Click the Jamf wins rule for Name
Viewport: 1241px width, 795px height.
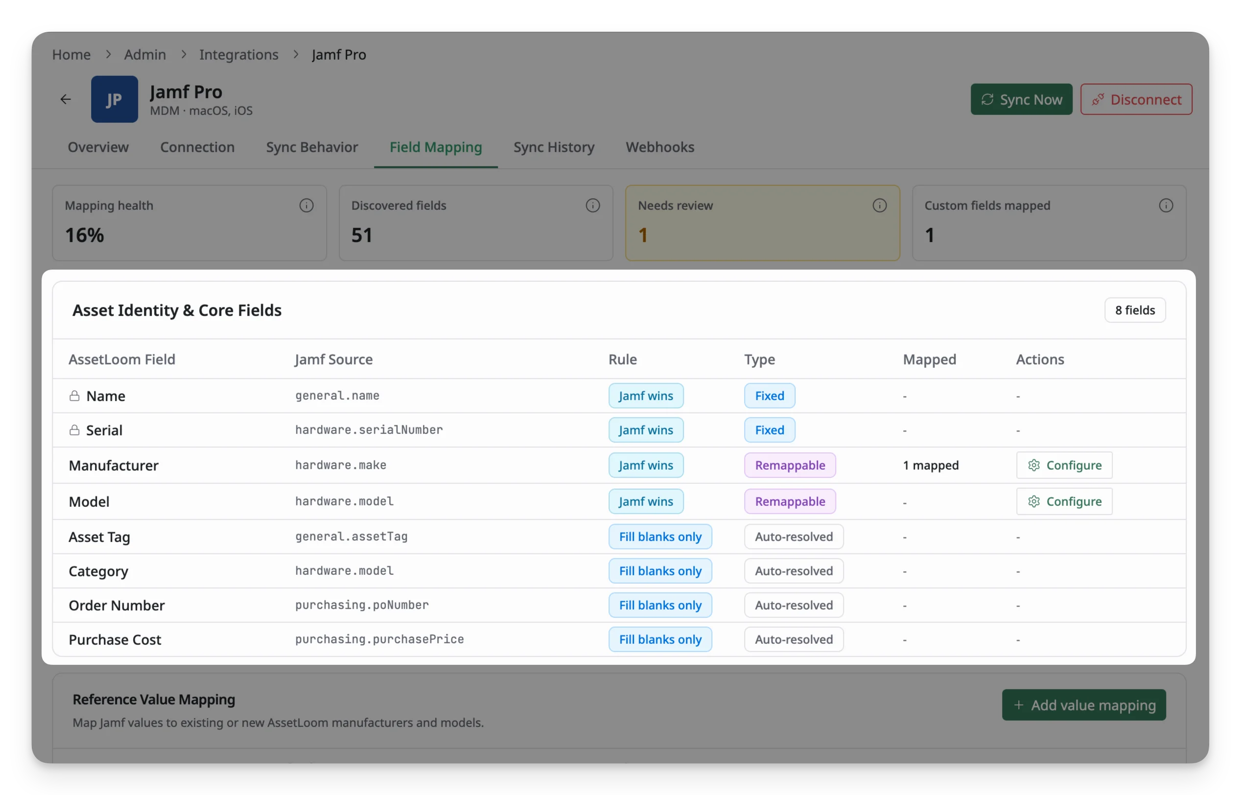tap(646, 395)
